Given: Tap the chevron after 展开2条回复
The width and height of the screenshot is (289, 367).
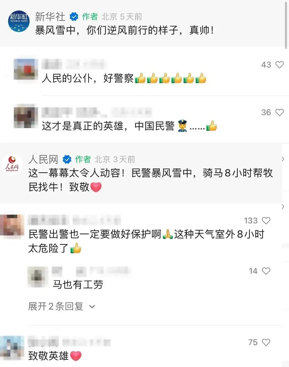Looking at the screenshot, I should coord(92,307).
